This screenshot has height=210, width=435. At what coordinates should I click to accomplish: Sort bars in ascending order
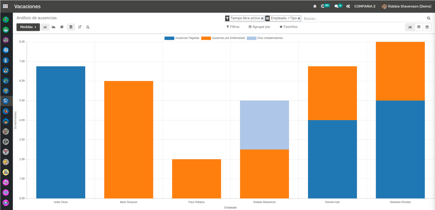(88, 27)
